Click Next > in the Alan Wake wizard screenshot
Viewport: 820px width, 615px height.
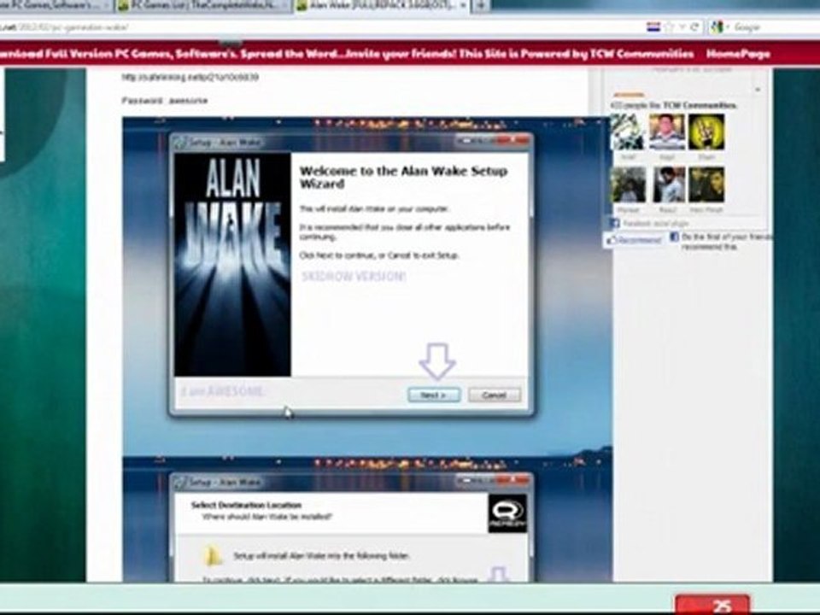click(x=434, y=395)
